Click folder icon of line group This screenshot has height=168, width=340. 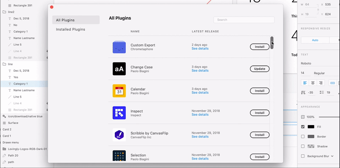tap(4, 64)
